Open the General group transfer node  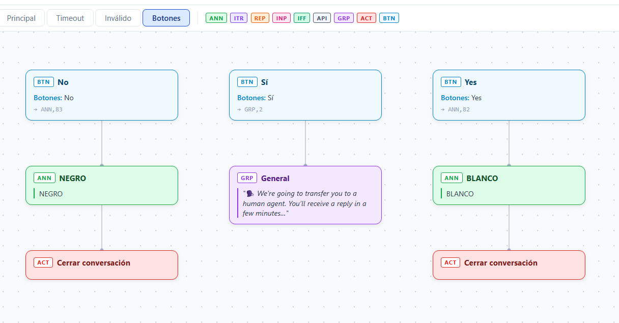pyautogui.click(x=305, y=195)
